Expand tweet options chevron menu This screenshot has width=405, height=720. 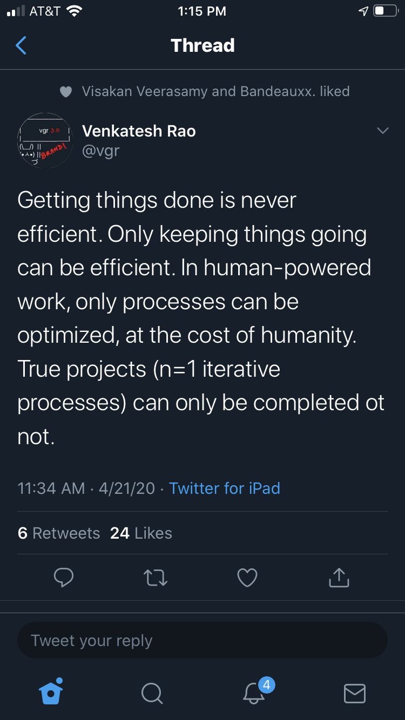[x=382, y=131]
